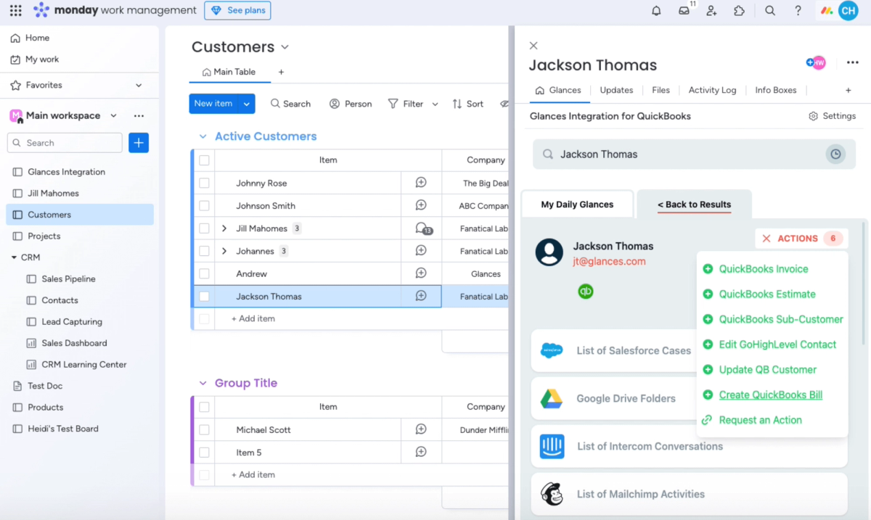Click Jackson Thomas contact avatar
Image resolution: width=871 pixels, height=520 pixels.
coord(549,252)
